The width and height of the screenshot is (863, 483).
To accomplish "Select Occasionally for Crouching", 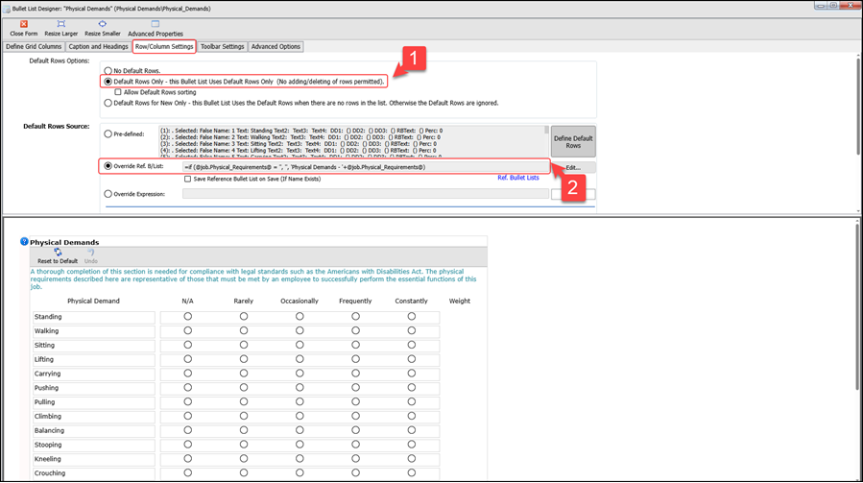I will [x=300, y=473].
